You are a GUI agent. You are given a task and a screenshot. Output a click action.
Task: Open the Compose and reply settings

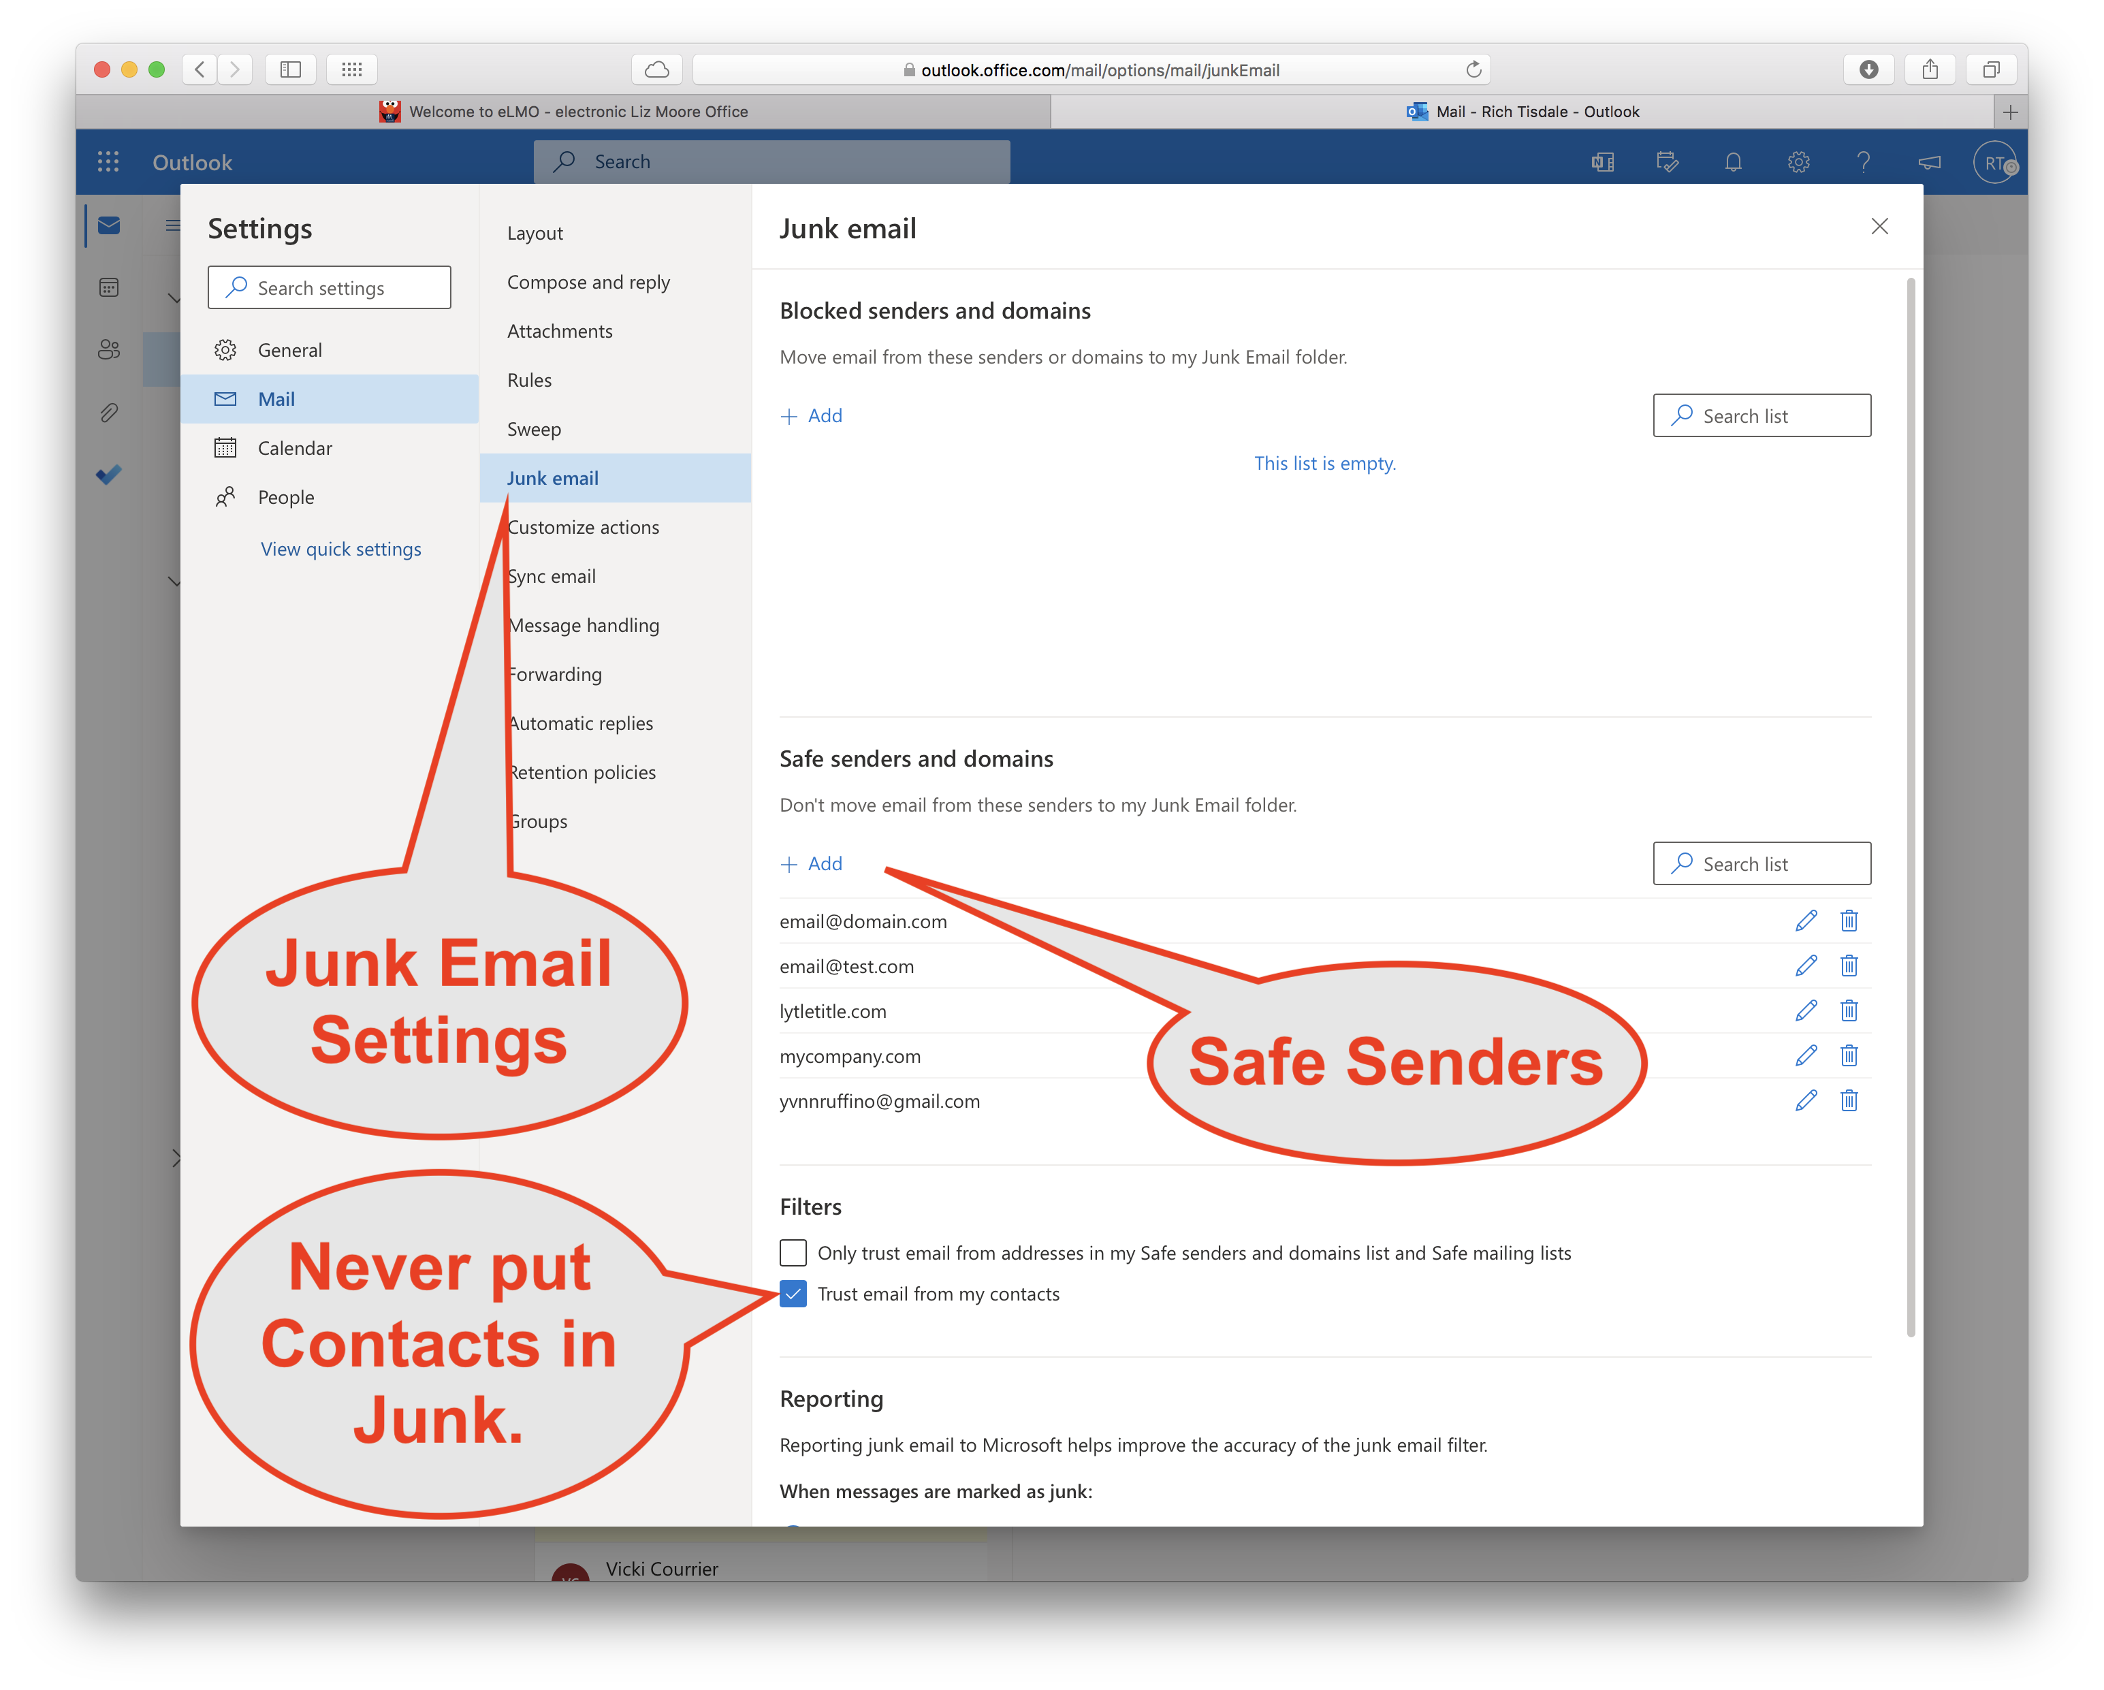[588, 282]
